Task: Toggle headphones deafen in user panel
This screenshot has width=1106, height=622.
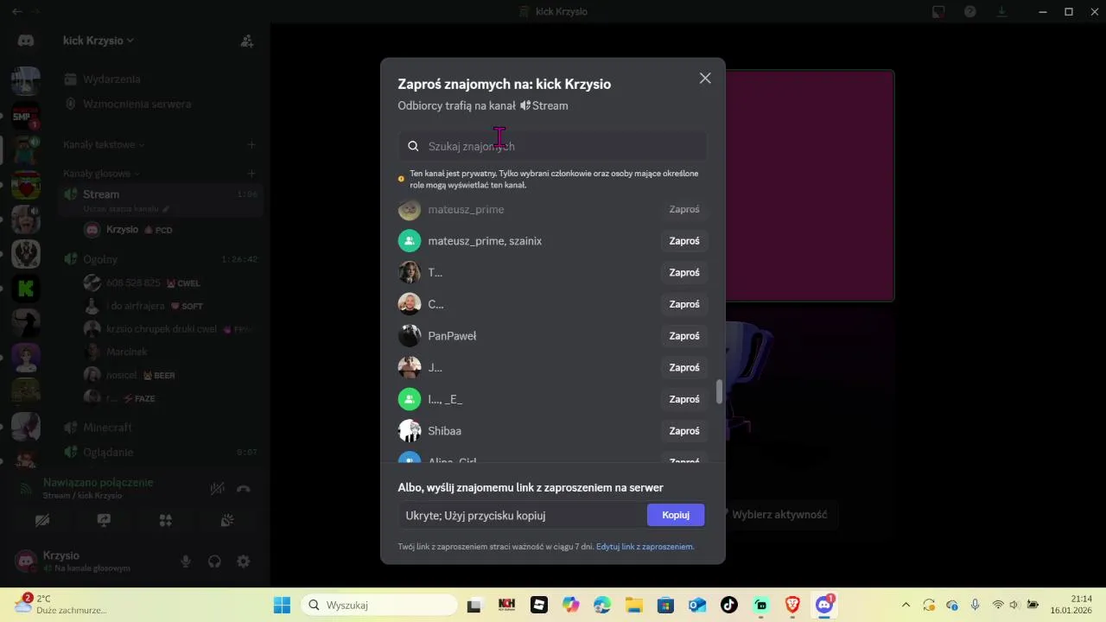Action: coord(214,562)
